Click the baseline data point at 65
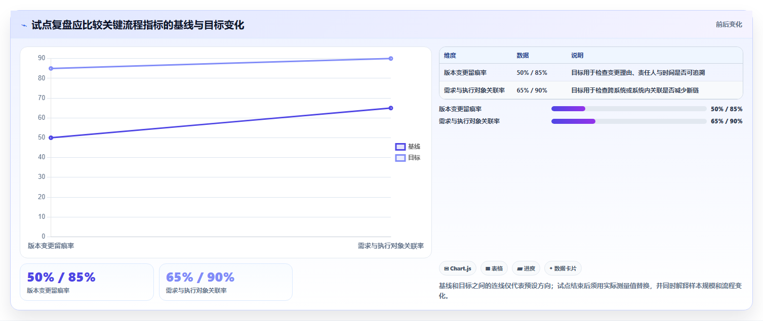 coord(391,108)
